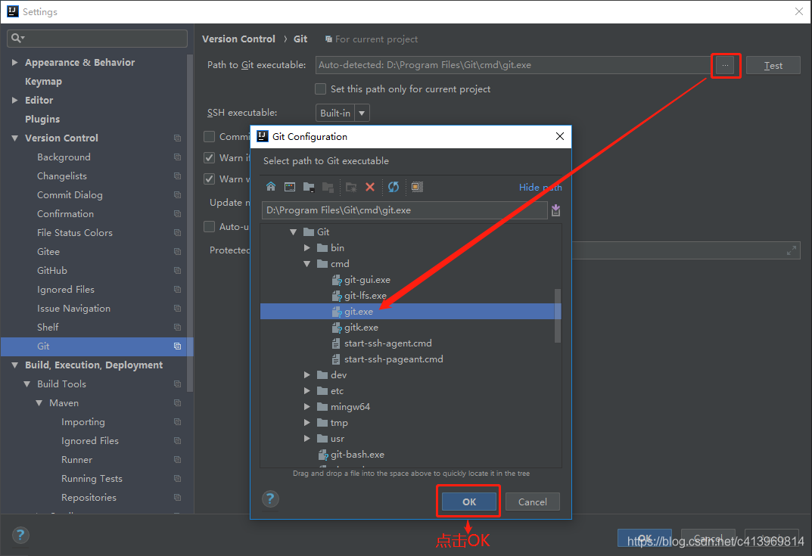Expand the etc folder
Screen dimensions: 812x556
pos(307,391)
